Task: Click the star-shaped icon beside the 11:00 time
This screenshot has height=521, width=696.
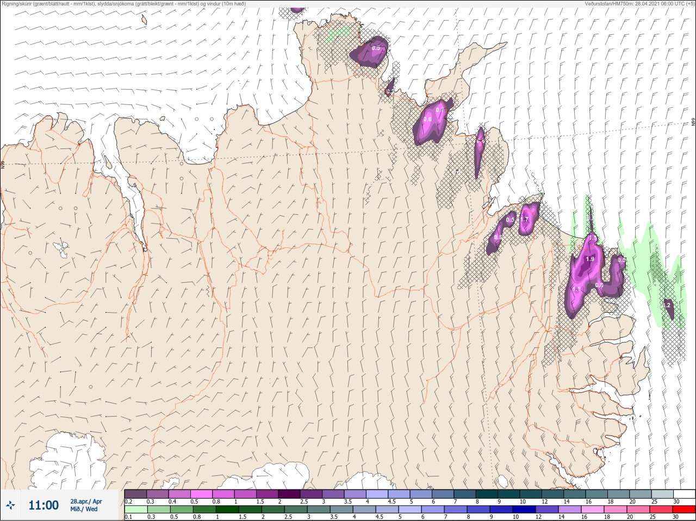Action: click(10, 505)
